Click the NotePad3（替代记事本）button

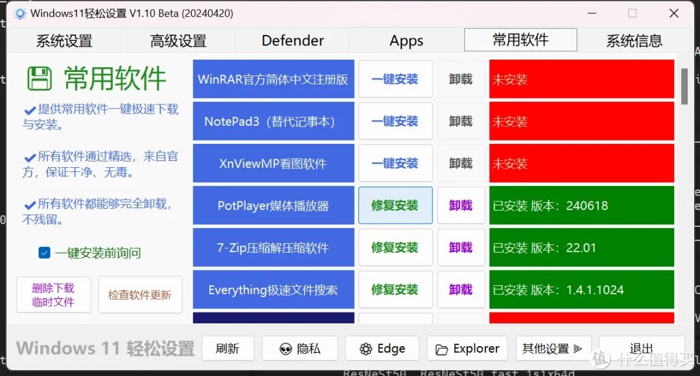coord(274,121)
